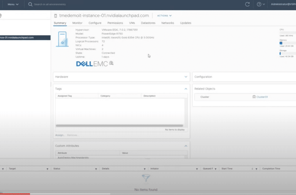Open the Cluster01 link
Screen dimensions: 296x195
[x=262, y=97]
